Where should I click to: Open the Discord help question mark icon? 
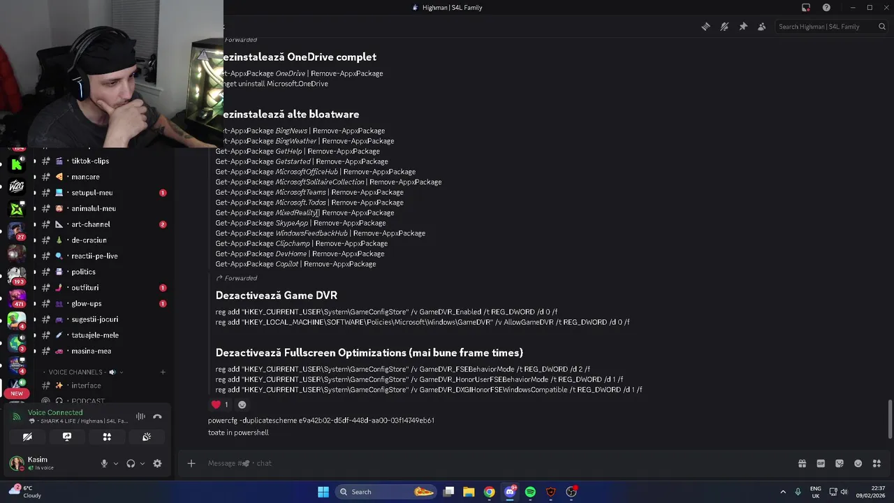(826, 8)
